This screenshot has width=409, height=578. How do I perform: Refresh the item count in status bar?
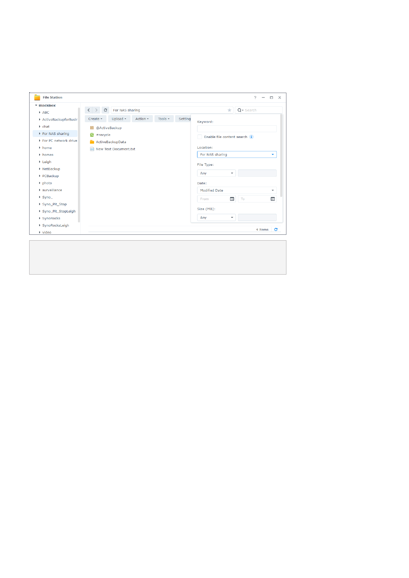(276, 230)
